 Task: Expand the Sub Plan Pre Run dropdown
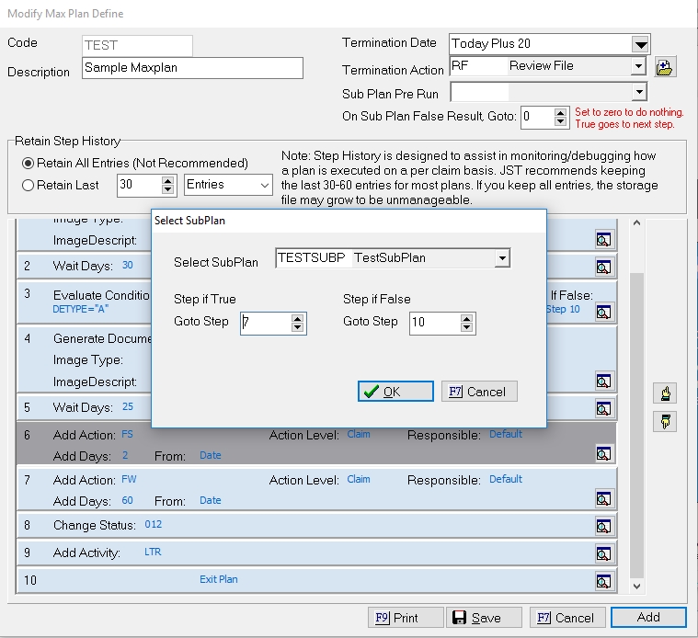(x=639, y=92)
